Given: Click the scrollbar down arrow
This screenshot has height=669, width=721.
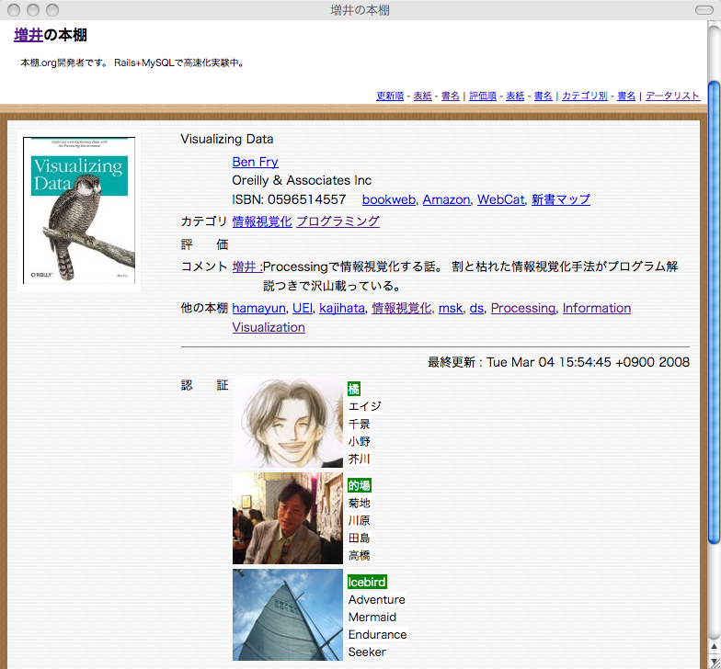Looking at the screenshot, I should 714,662.
